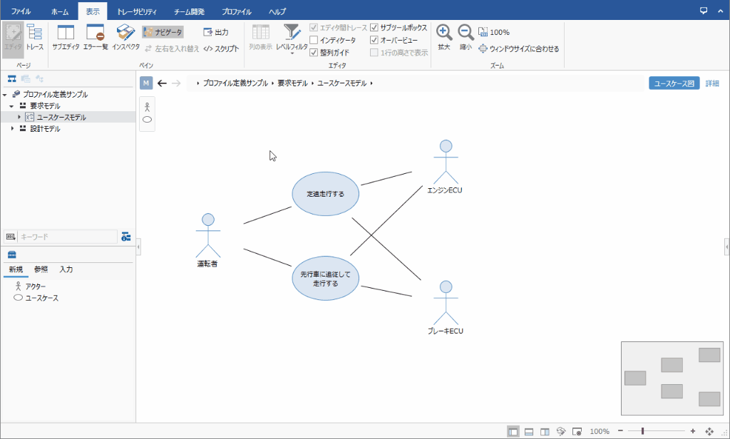
Task: Open the レベルフィルタ dropdown
Action: coord(292,37)
